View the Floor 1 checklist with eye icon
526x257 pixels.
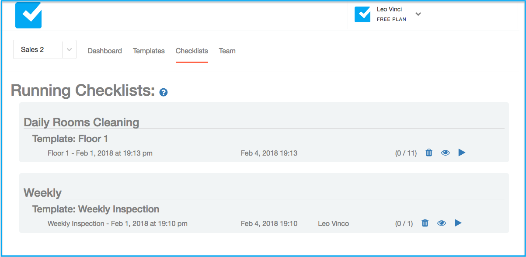tap(445, 153)
